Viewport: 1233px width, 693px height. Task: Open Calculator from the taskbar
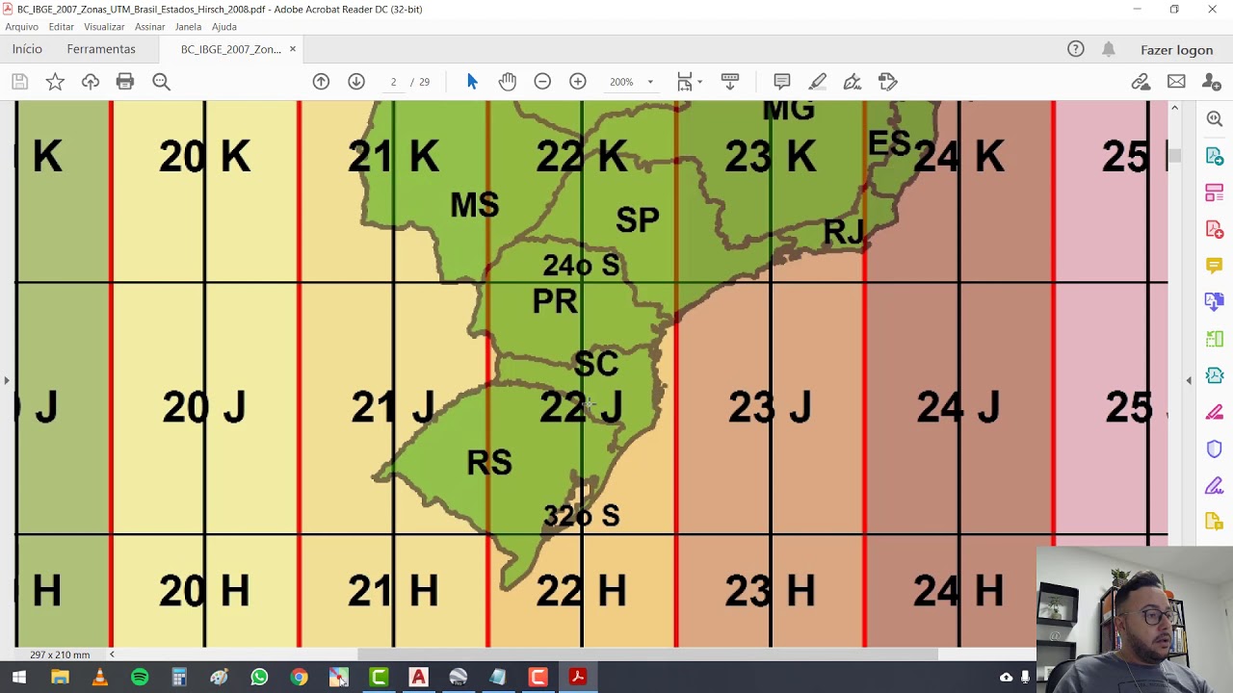(x=179, y=678)
